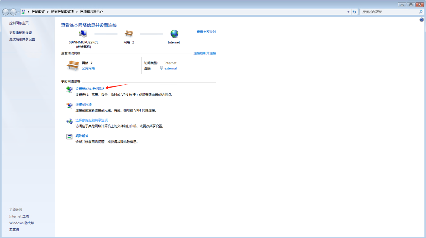Open 更改高级共享设置 in the sidebar
The image size is (426, 238).
point(22,39)
